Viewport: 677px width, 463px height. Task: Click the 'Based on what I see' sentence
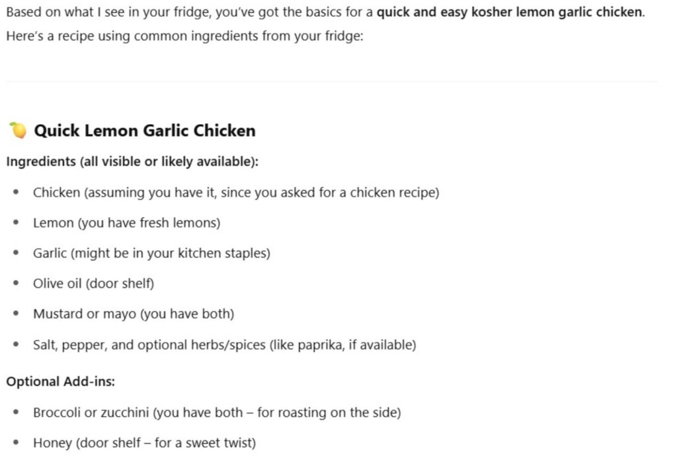tap(325, 12)
